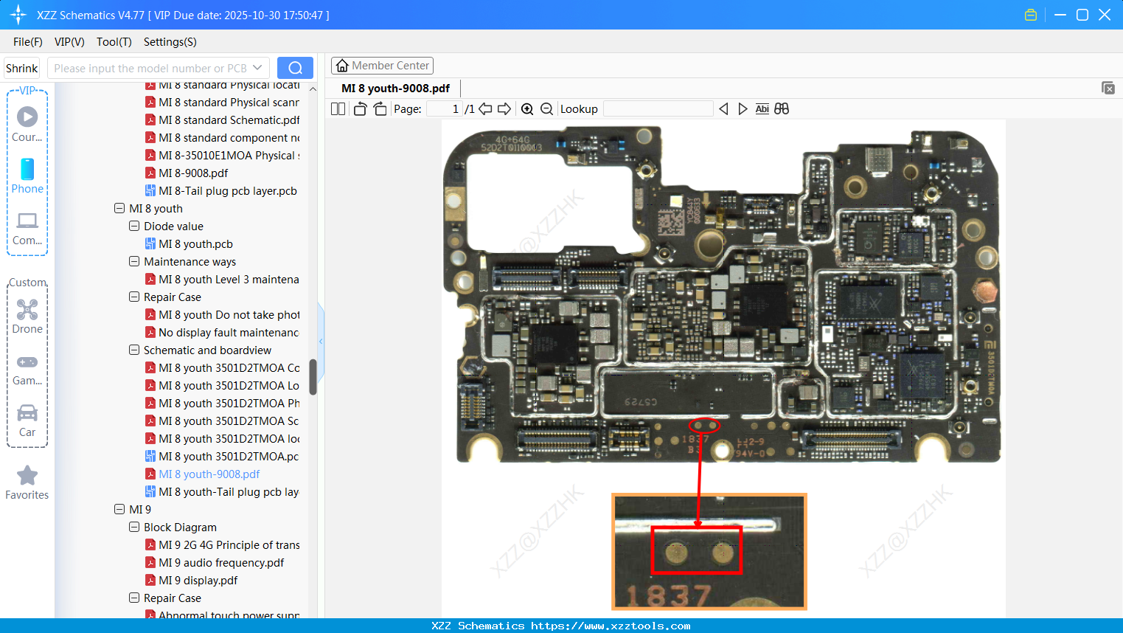1123x633 pixels.
Task: Zoom out of the PDF
Action: (x=546, y=109)
